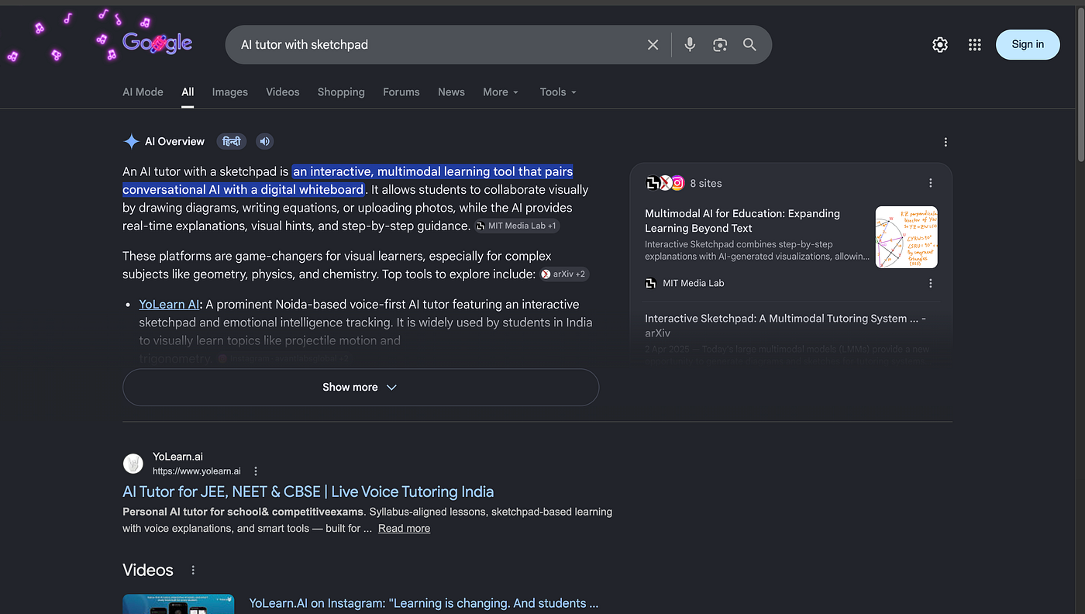Open the YoLearn AI link in overview

pos(169,304)
